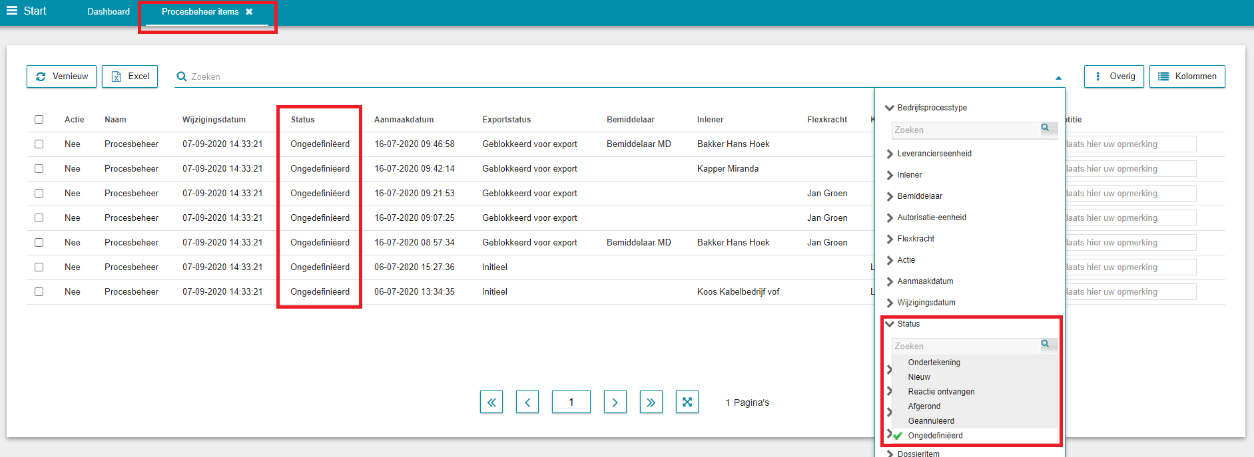Viewport: 1254px width, 457px height.
Task: Click the Vernieuw refresh button
Action: [62, 76]
